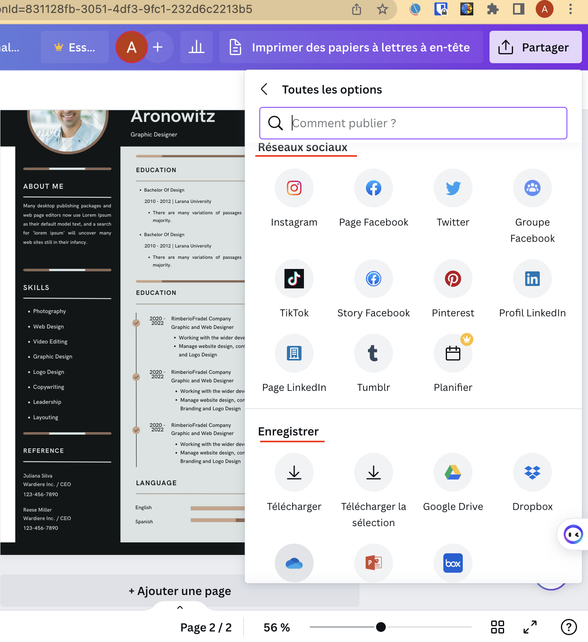The height and width of the screenshot is (642, 588).
Task: Open the analytics bar chart icon
Action: (x=197, y=47)
